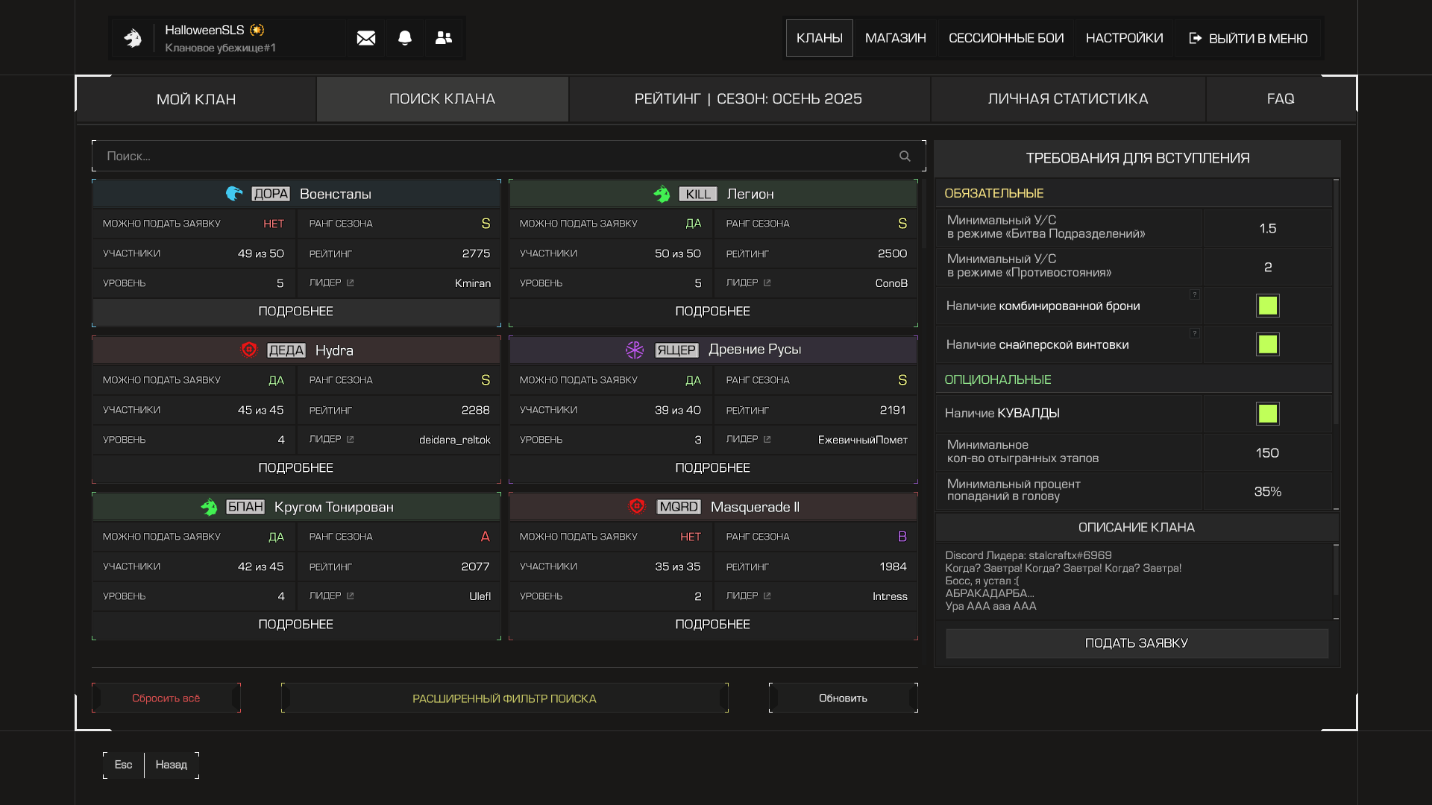
Task: Click the clan search input field
Action: point(492,157)
